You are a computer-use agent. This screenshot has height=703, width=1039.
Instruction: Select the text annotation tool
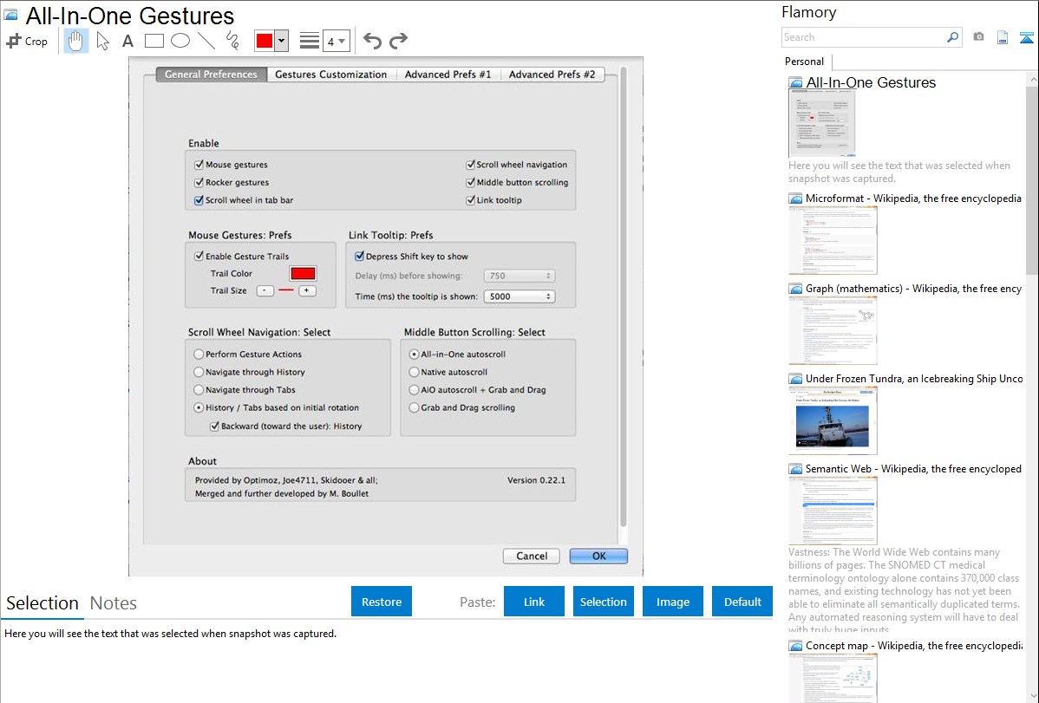click(x=127, y=41)
